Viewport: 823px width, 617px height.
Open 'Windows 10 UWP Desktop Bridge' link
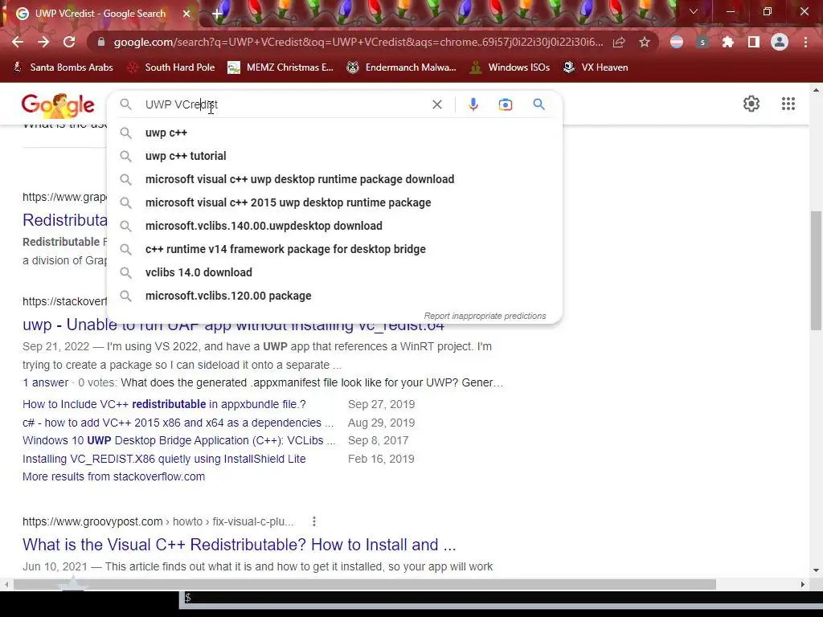click(179, 440)
